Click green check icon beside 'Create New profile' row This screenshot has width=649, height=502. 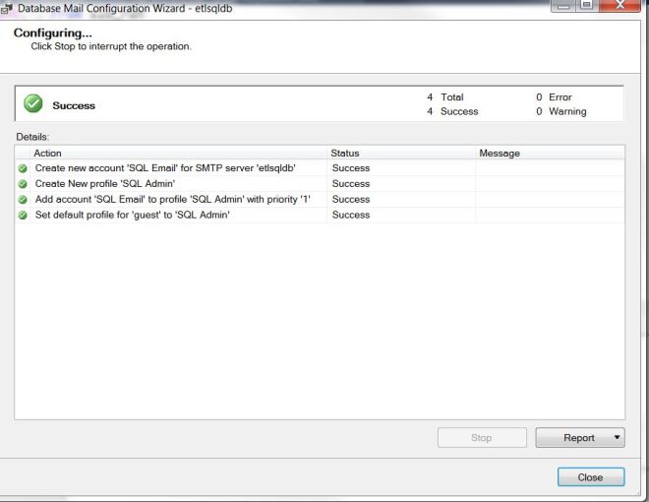point(23,184)
